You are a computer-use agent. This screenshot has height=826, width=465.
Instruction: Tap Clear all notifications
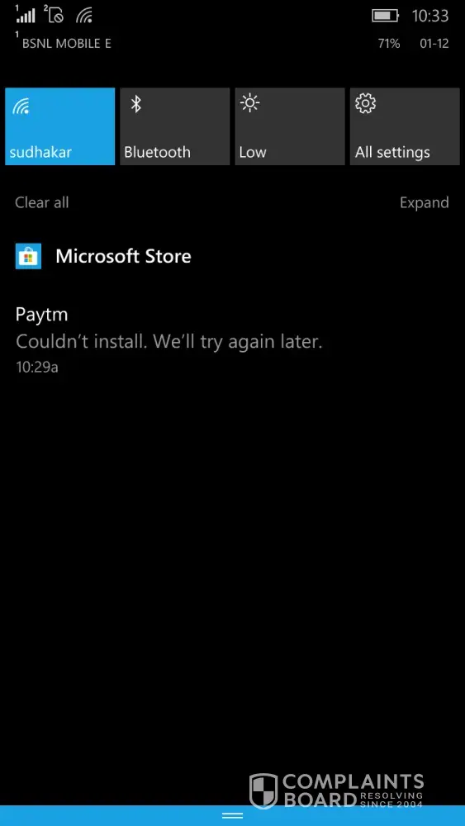pos(42,202)
